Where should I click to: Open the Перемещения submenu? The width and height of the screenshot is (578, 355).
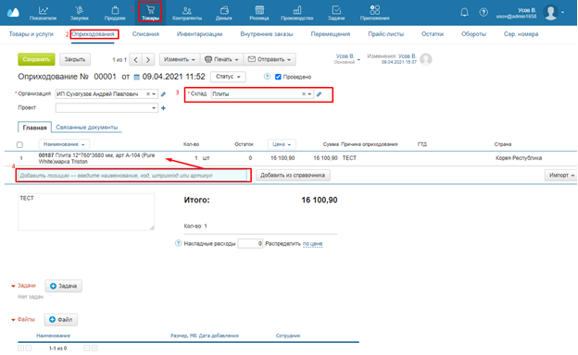[331, 34]
